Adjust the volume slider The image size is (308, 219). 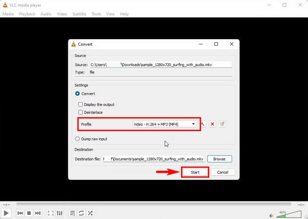tap(289, 214)
